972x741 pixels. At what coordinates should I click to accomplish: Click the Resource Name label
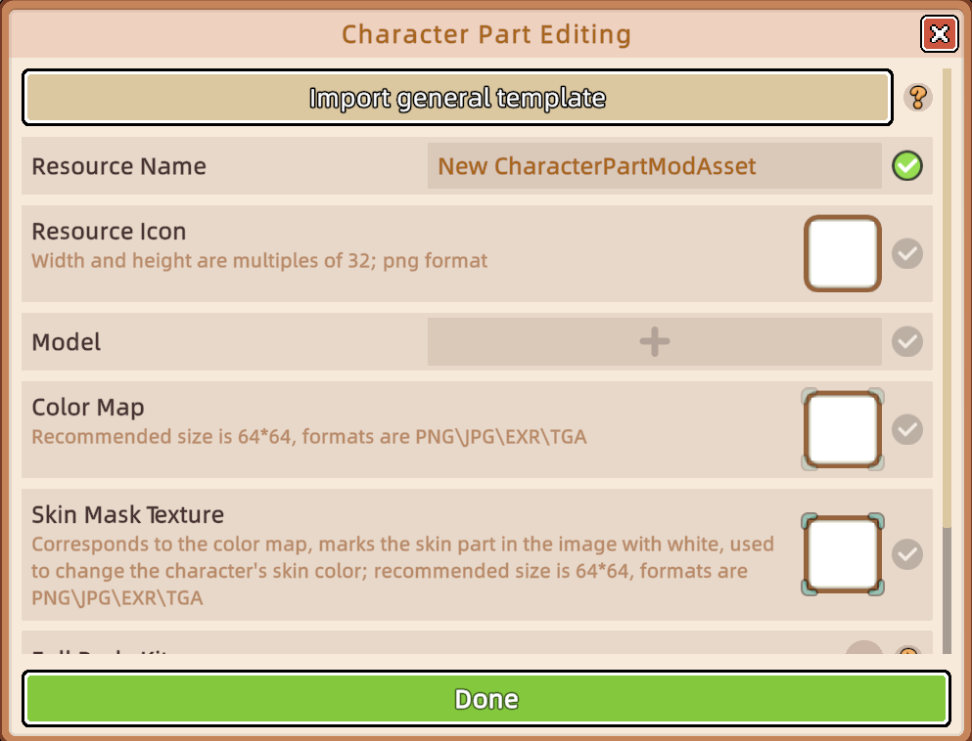point(119,166)
